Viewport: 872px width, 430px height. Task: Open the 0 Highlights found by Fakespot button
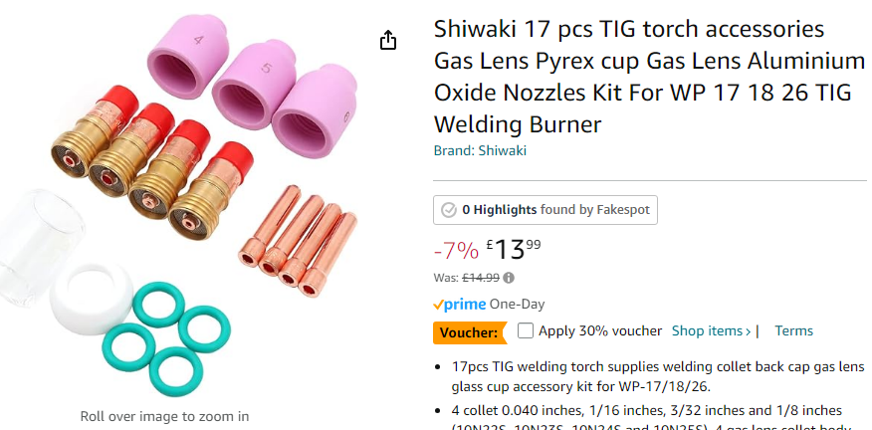[x=545, y=210]
